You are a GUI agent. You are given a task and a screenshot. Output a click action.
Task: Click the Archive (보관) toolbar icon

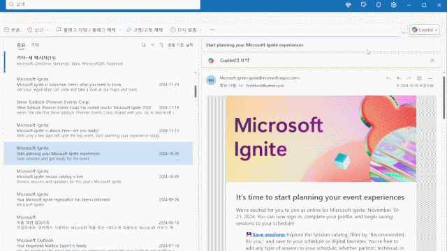click(x=6, y=29)
